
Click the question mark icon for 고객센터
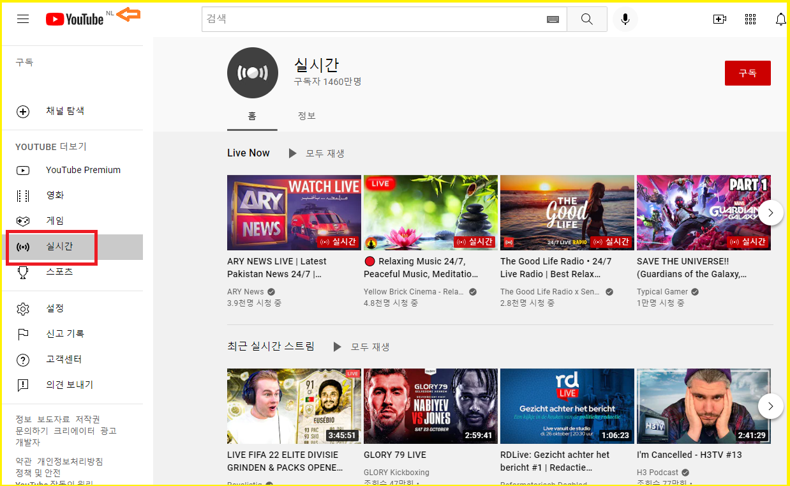[23, 360]
